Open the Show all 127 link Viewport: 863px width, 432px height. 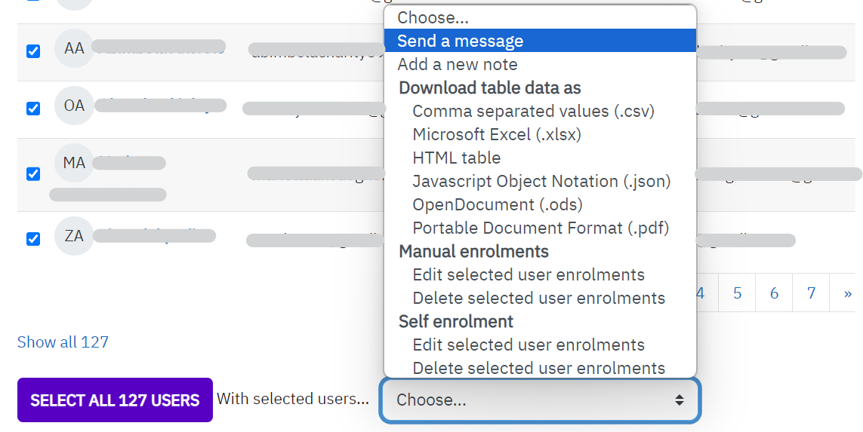coord(63,342)
